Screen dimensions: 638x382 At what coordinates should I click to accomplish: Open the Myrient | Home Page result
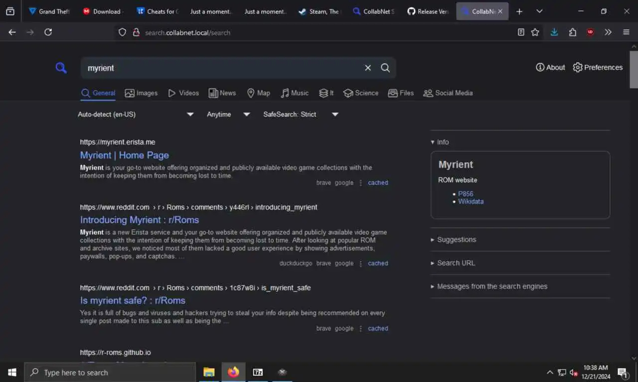pos(125,155)
